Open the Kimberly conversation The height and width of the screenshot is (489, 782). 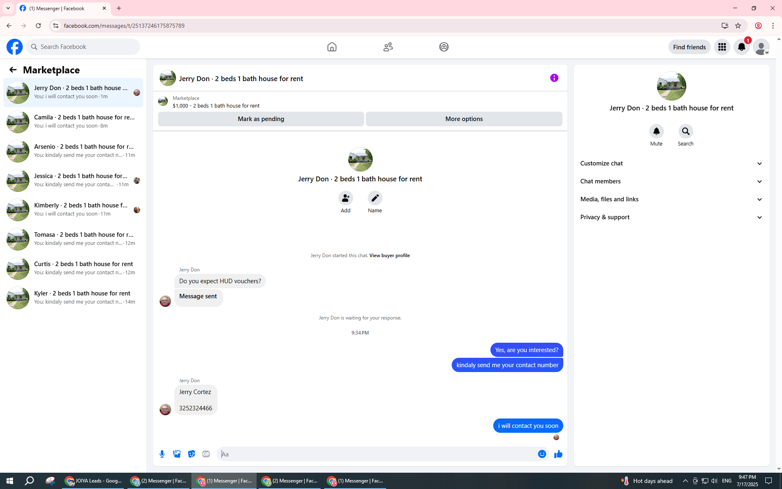point(73,210)
